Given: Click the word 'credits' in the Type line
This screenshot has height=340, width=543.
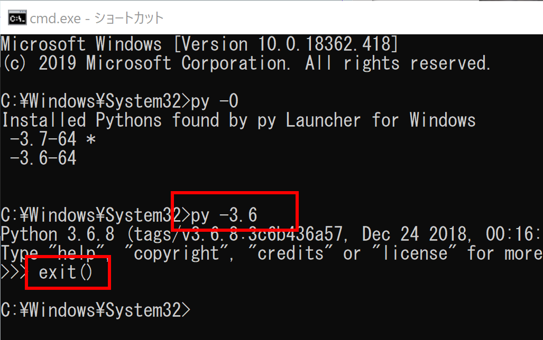Looking at the screenshot, I should [290, 253].
